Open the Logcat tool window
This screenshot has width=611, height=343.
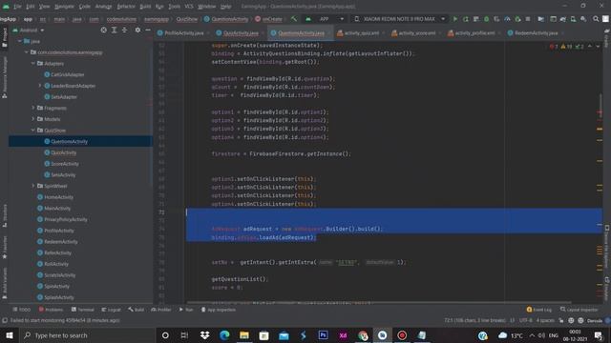tap(111, 310)
